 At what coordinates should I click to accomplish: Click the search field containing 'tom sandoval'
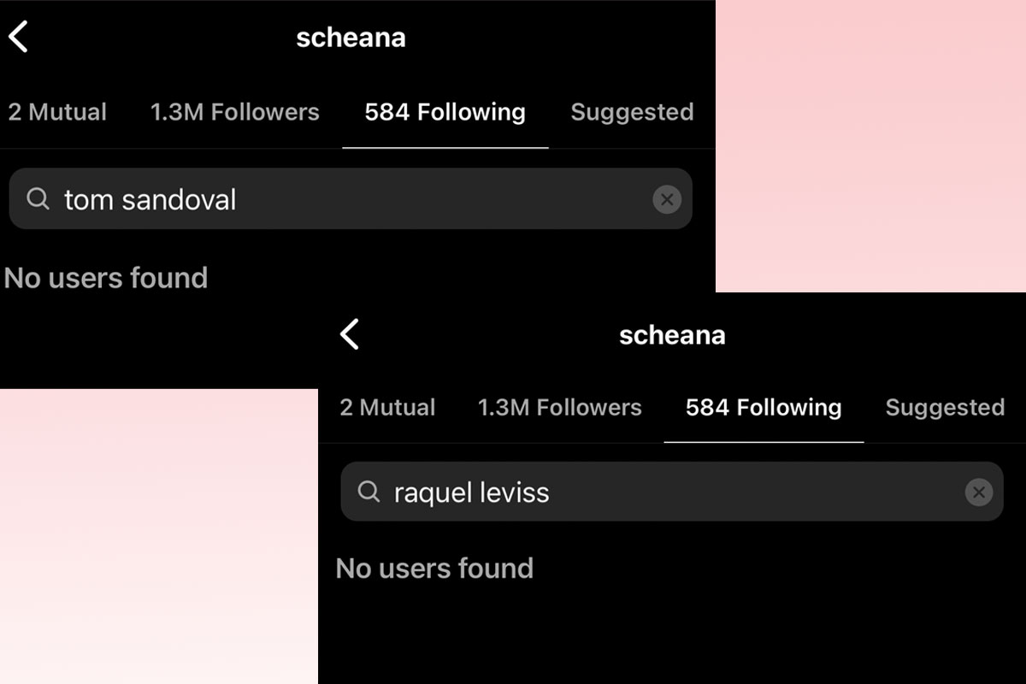click(351, 198)
